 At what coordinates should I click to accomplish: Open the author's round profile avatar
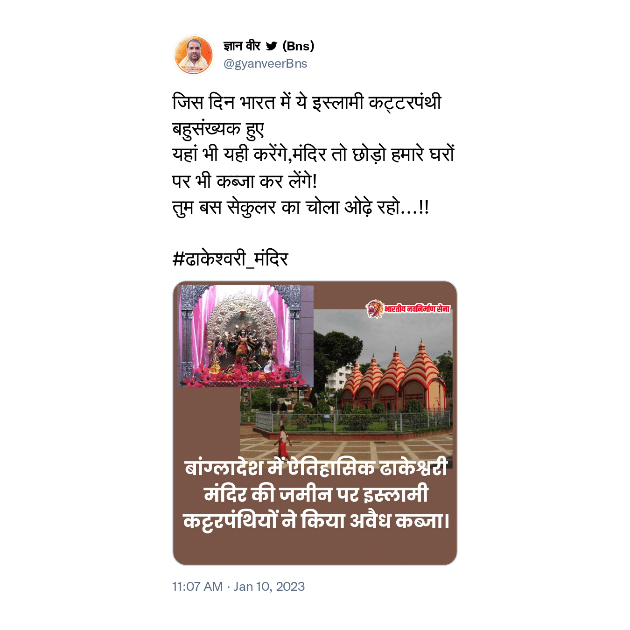point(193,55)
